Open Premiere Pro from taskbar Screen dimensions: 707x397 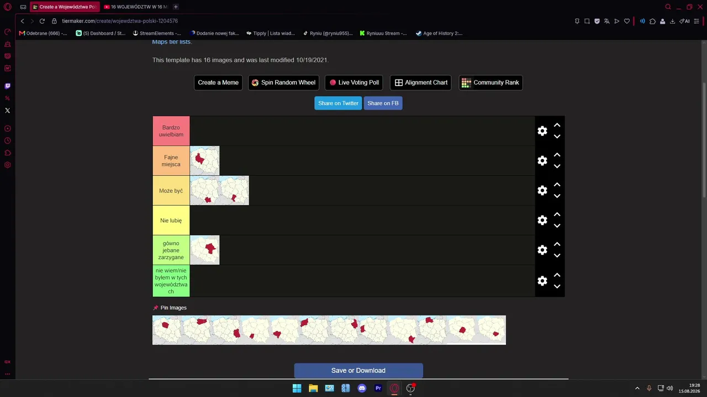coord(378,388)
